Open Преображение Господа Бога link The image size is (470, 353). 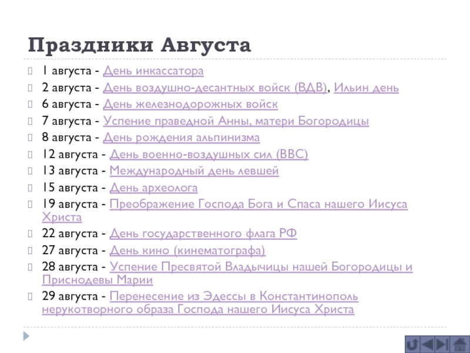tap(258, 205)
